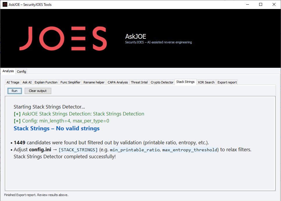The image size is (281, 201).
Task: Switch to Rename helper tab
Action: (94, 82)
